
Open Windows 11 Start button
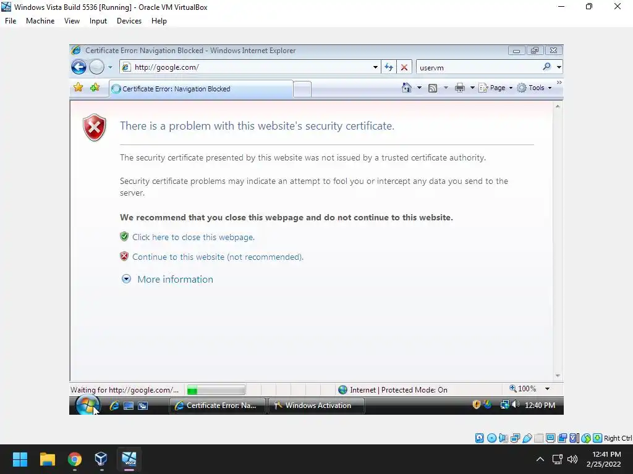point(20,459)
